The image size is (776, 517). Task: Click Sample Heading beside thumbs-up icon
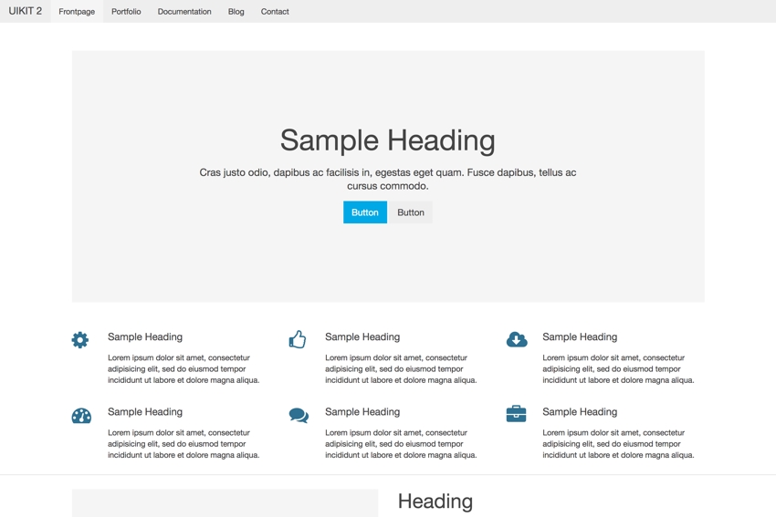point(362,337)
